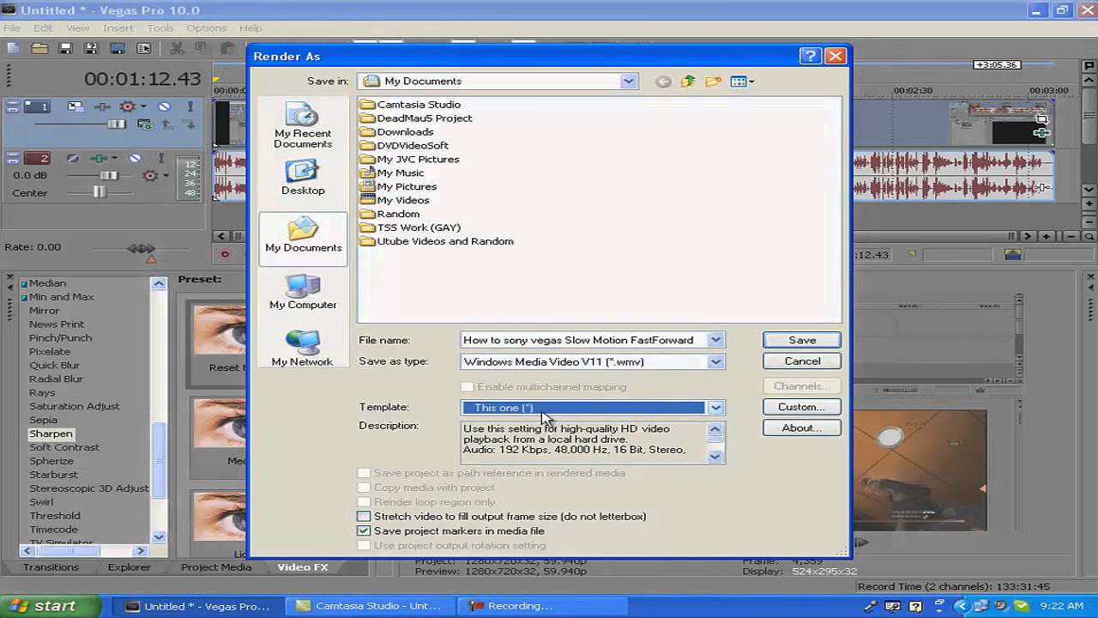The height and width of the screenshot is (618, 1098).
Task: Click the description box scroll down arrow
Action: pyautogui.click(x=715, y=457)
